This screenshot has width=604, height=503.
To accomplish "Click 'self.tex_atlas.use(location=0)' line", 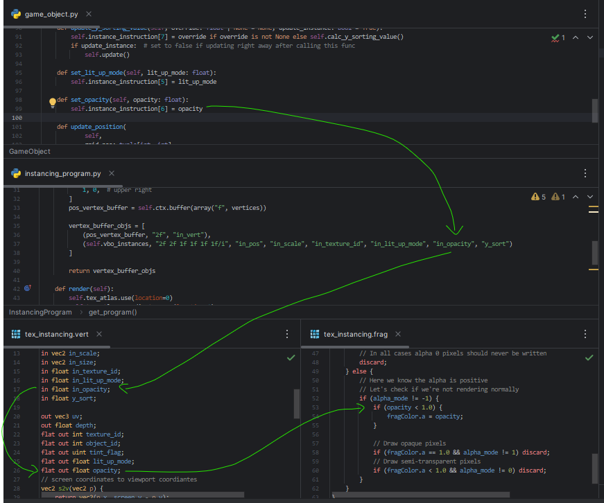I will [121, 298].
